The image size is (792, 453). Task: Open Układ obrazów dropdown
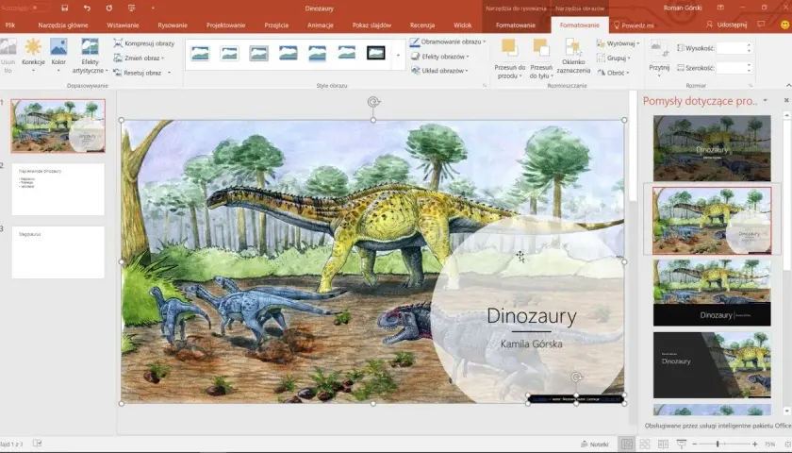(439, 71)
